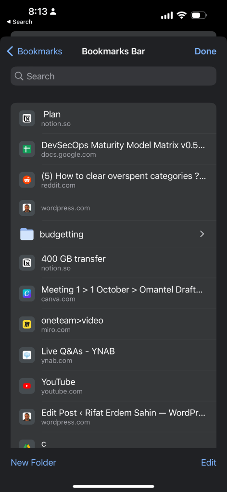Tap the Bookmarks Bar title
227x492 pixels.
pyautogui.click(x=113, y=51)
